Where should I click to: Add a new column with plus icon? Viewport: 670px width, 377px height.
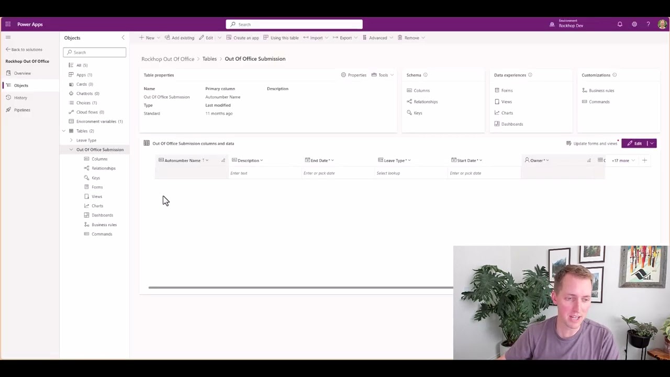click(x=644, y=160)
